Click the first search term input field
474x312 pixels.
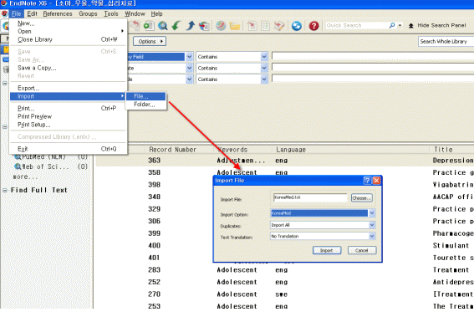373,56
